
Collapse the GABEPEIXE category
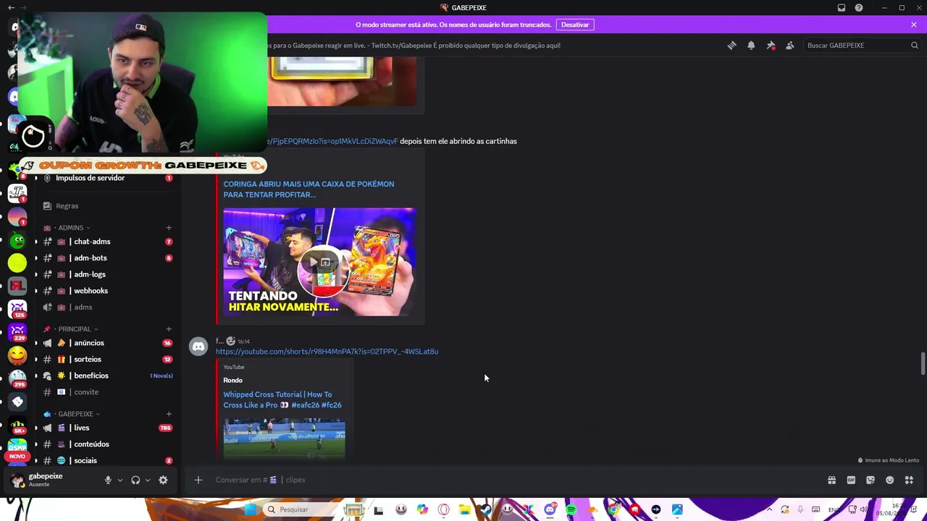pyautogui.click(x=75, y=415)
